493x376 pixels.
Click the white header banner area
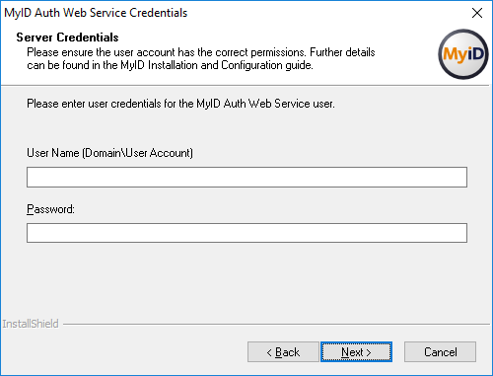tap(246, 56)
